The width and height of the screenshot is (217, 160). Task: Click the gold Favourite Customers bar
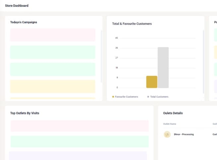[x=152, y=82]
